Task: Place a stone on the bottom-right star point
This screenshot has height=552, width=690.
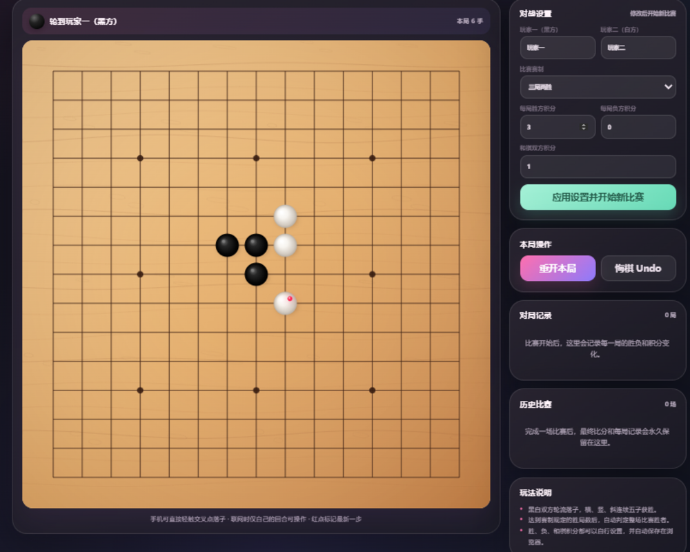Action: tap(373, 391)
